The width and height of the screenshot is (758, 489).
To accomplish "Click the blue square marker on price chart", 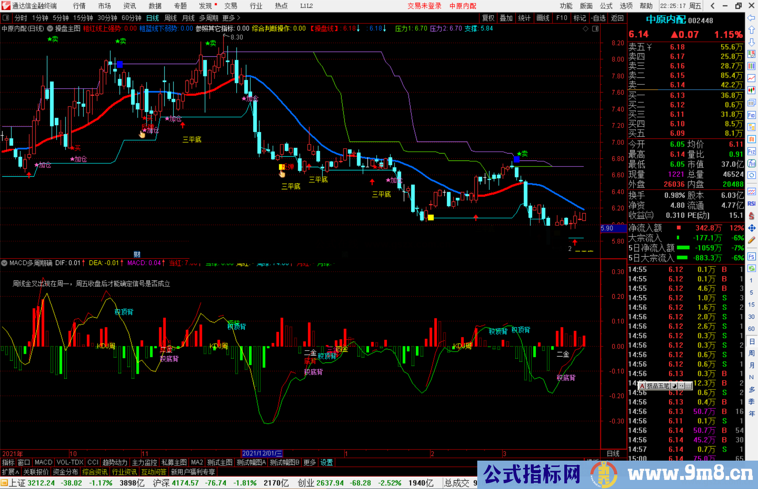I will tap(120, 64).
